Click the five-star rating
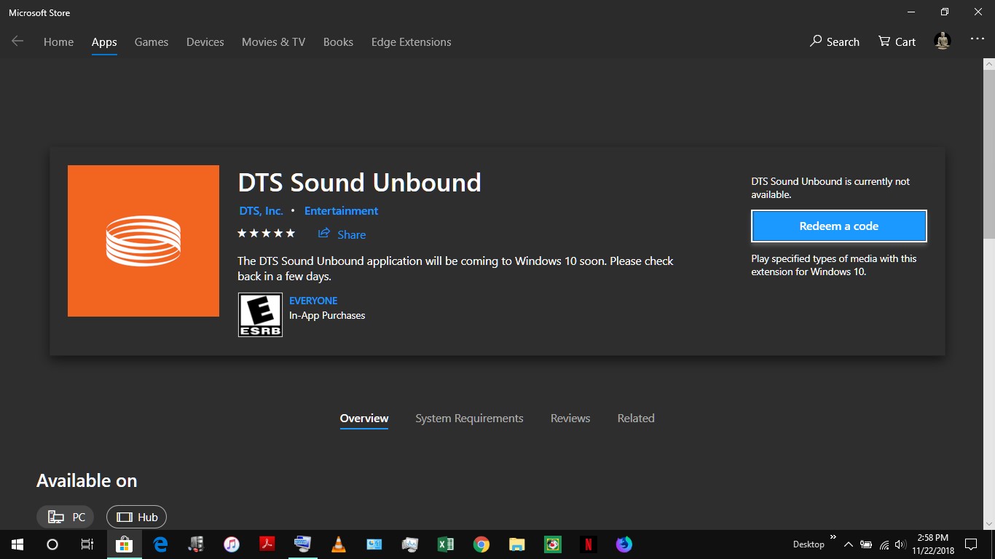The height and width of the screenshot is (559, 995). click(x=266, y=234)
